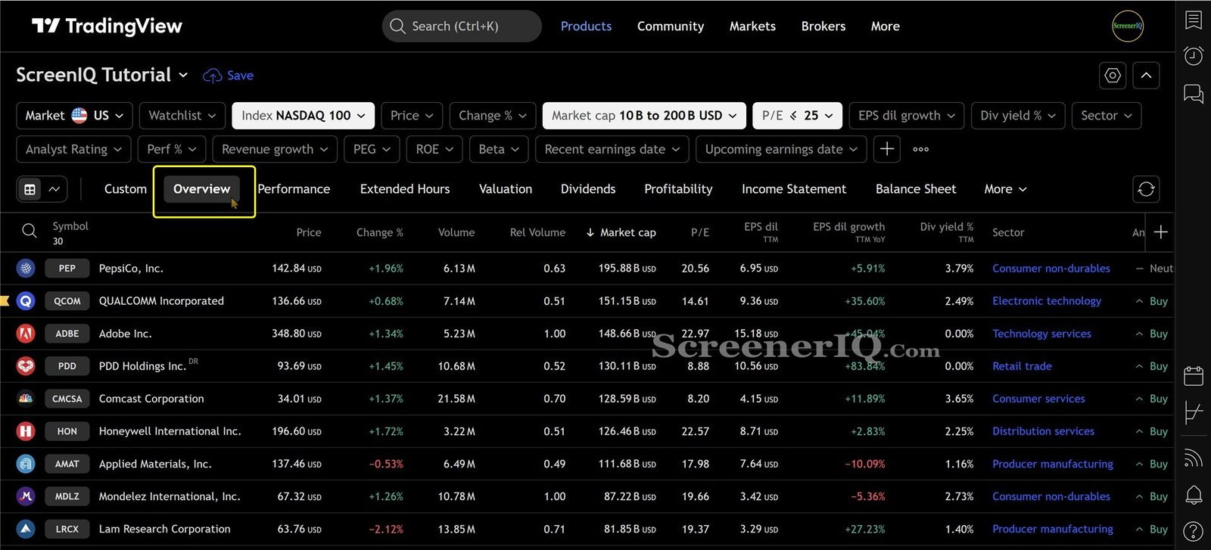The image size is (1211, 550).
Task: Open the Community menu
Action: click(x=671, y=26)
